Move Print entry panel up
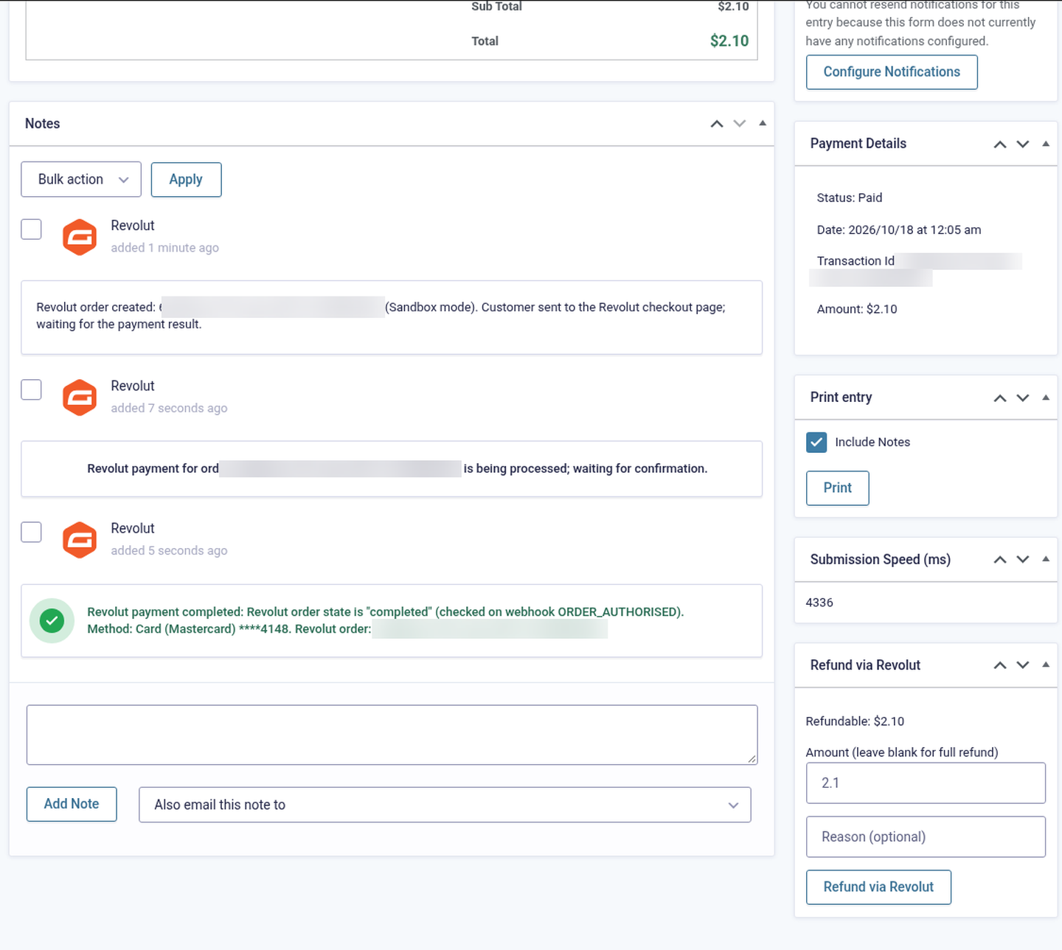 tap(1000, 398)
